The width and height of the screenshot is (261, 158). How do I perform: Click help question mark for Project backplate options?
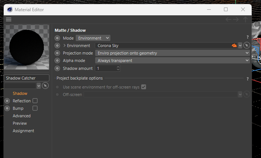pyautogui.click(x=248, y=79)
